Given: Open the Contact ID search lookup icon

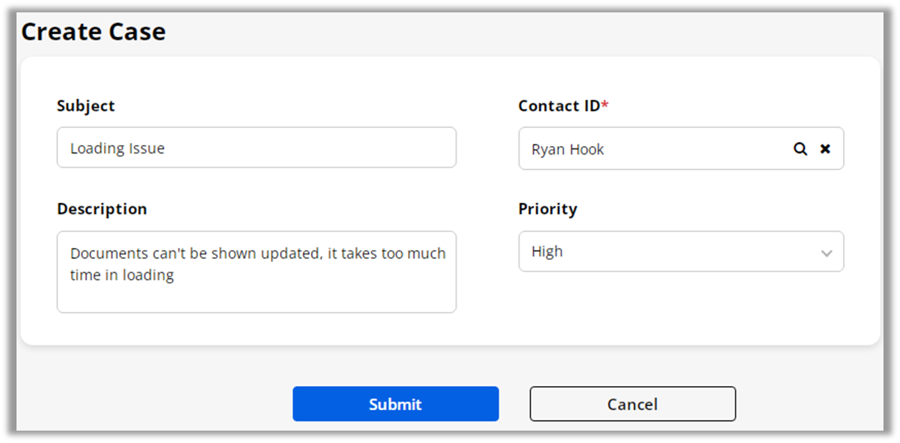Looking at the screenshot, I should pos(800,149).
